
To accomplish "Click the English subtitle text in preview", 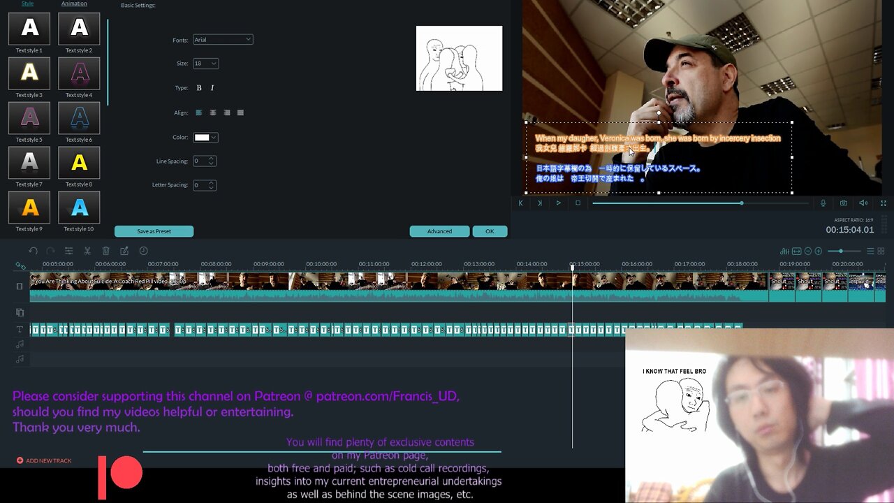I will click(x=658, y=138).
